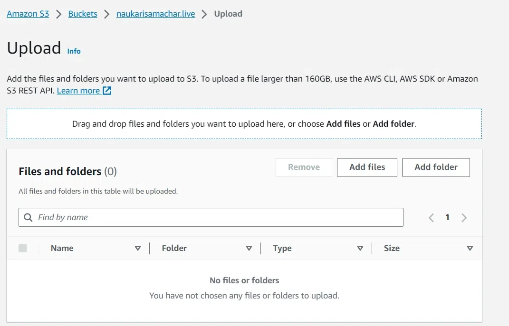Toggle the select-all checkbox in table header
The height and width of the screenshot is (326, 509).
[x=23, y=248]
